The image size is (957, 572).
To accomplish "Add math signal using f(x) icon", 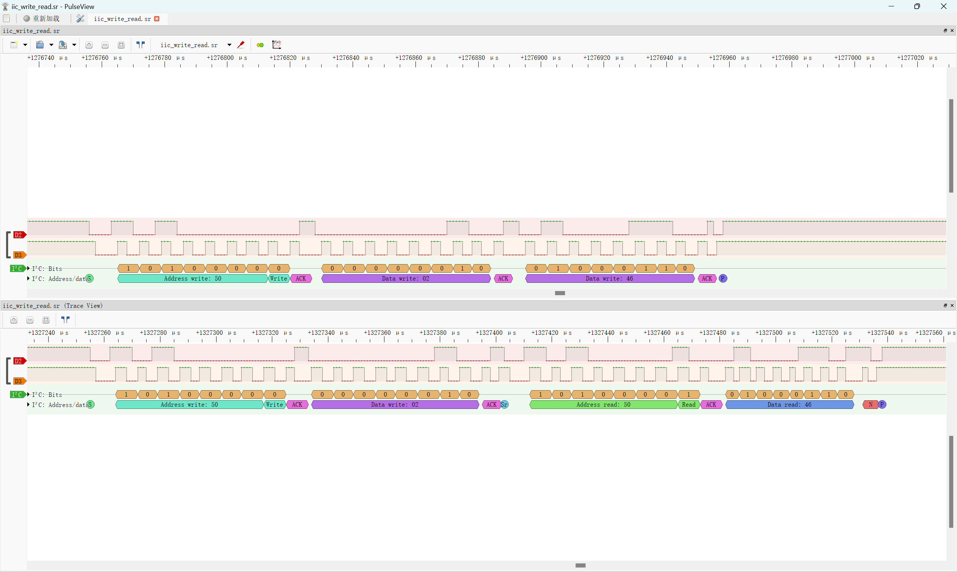I will (277, 45).
